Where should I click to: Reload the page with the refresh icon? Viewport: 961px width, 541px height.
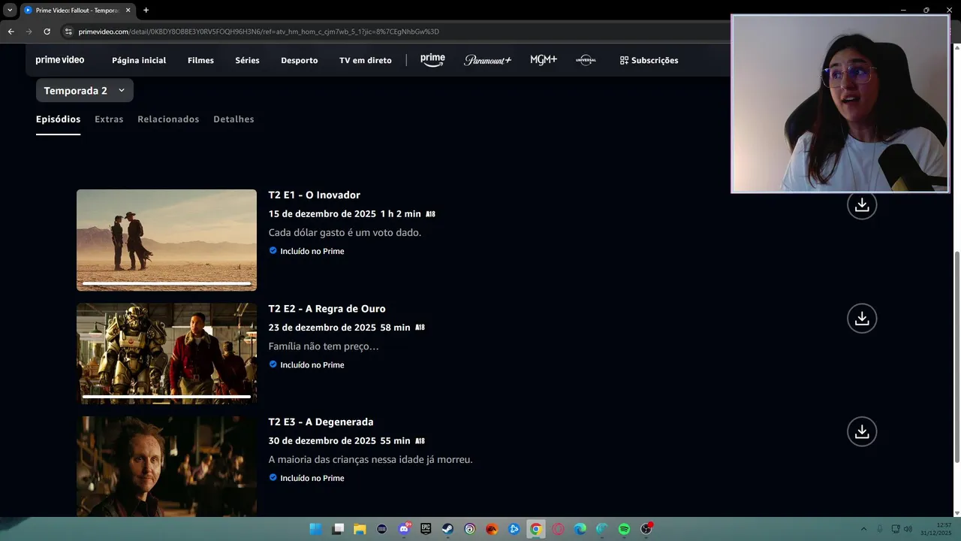click(x=47, y=32)
